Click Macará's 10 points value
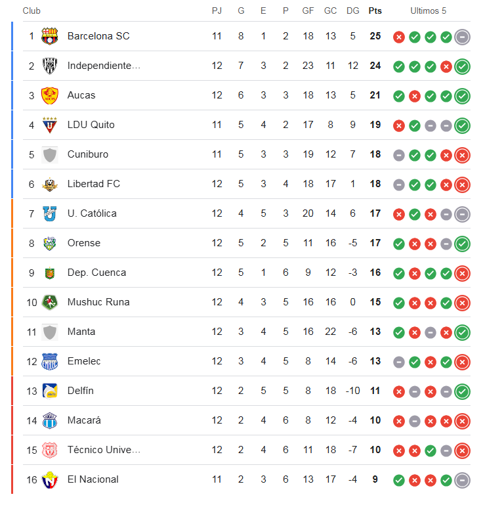This screenshot has width=483, height=505. [375, 420]
